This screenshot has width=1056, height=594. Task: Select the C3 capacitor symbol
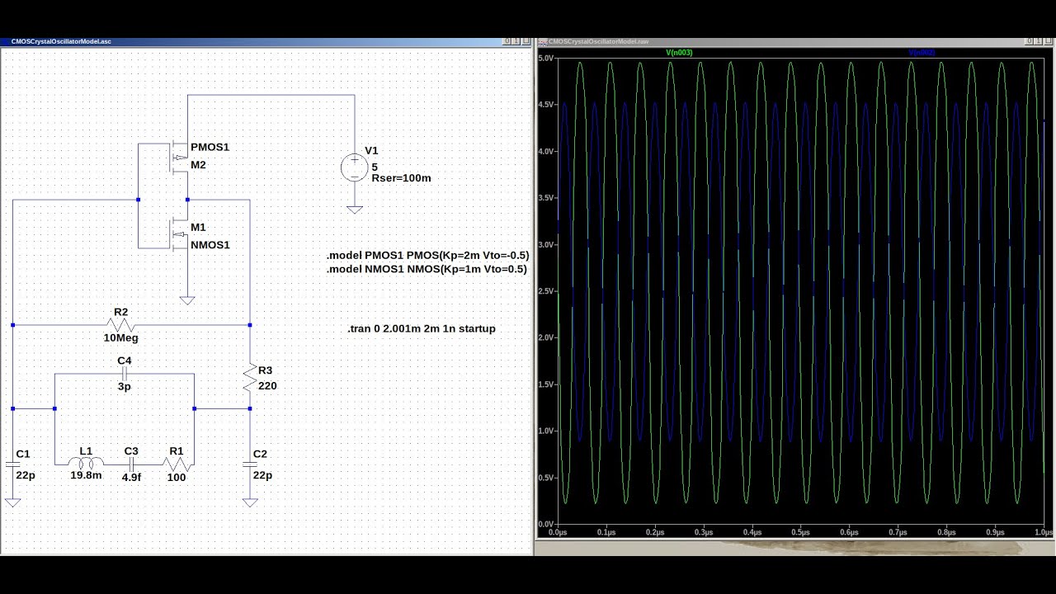(131, 464)
